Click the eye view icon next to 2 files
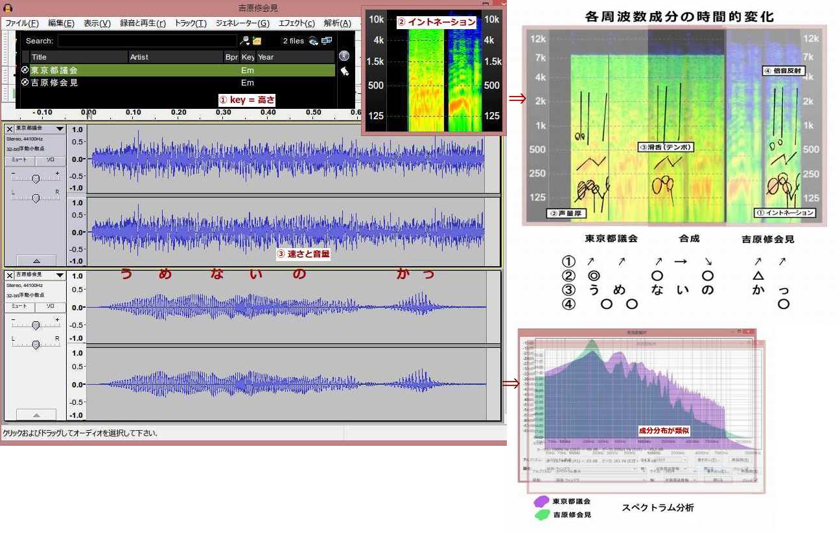 [314, 41]
